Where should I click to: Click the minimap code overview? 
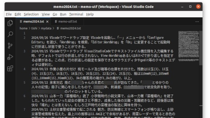[189, 46]
